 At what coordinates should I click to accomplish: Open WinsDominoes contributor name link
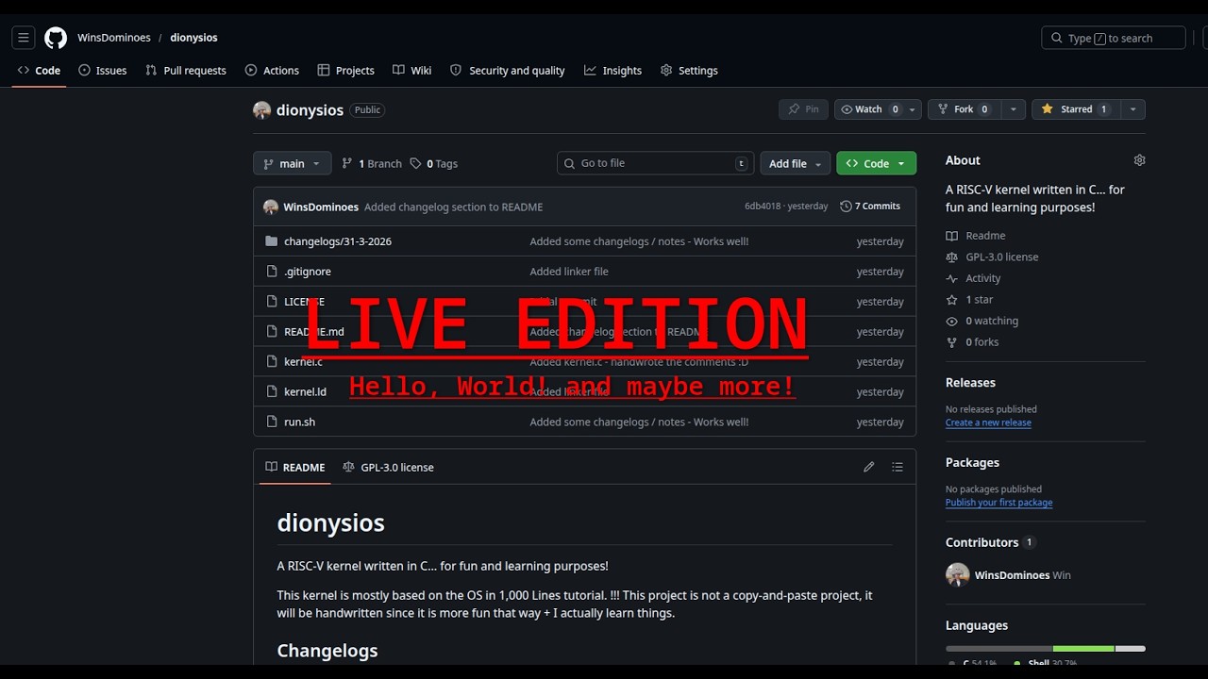pyautogui.click(x=1012, y=575)
